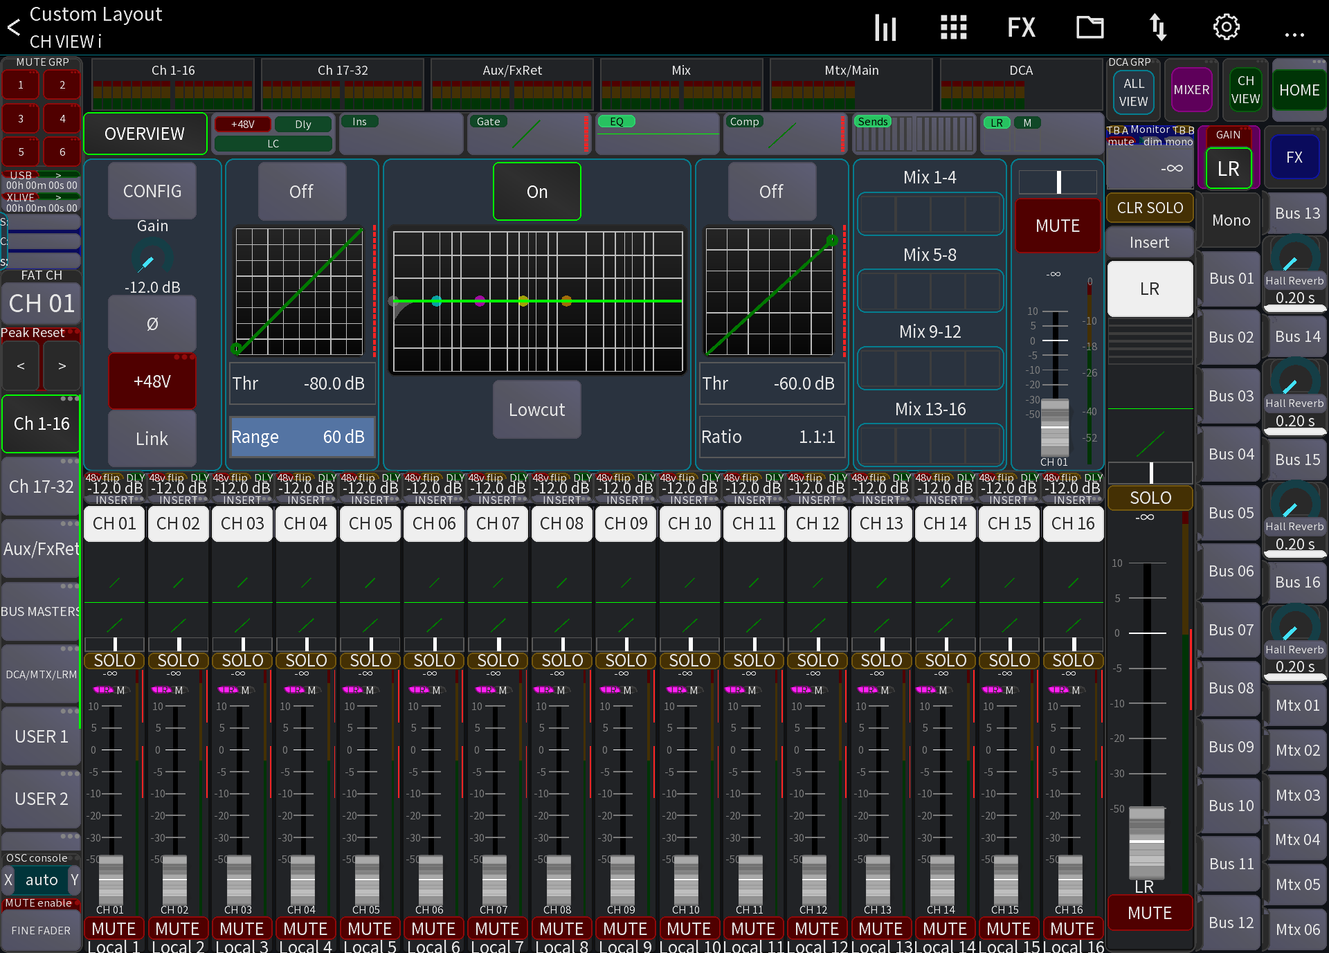This screenshot has width=1329, height=953.
Task: Click the CLR SOLO button
Action: (1150, 208)
